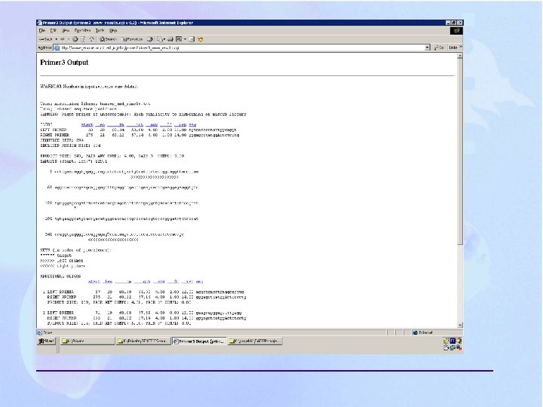The height and width of the screenshot is (407, 543).
Task: Click 'seq' link under Additional Oligos
Action: (199, 281)
